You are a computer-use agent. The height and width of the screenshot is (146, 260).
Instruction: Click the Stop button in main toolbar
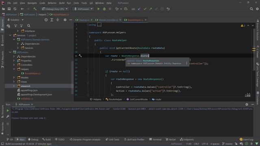coord(110,9)
